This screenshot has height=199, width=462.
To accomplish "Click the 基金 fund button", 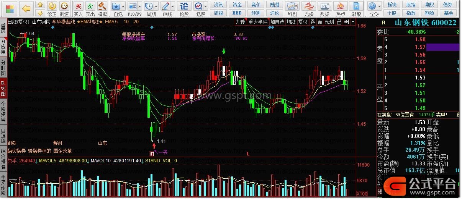I will [x=448, y=13].
